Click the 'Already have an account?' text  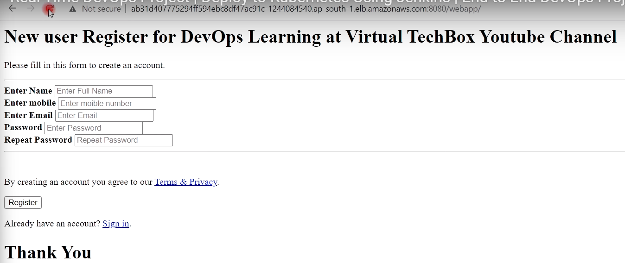coord(52,224)
